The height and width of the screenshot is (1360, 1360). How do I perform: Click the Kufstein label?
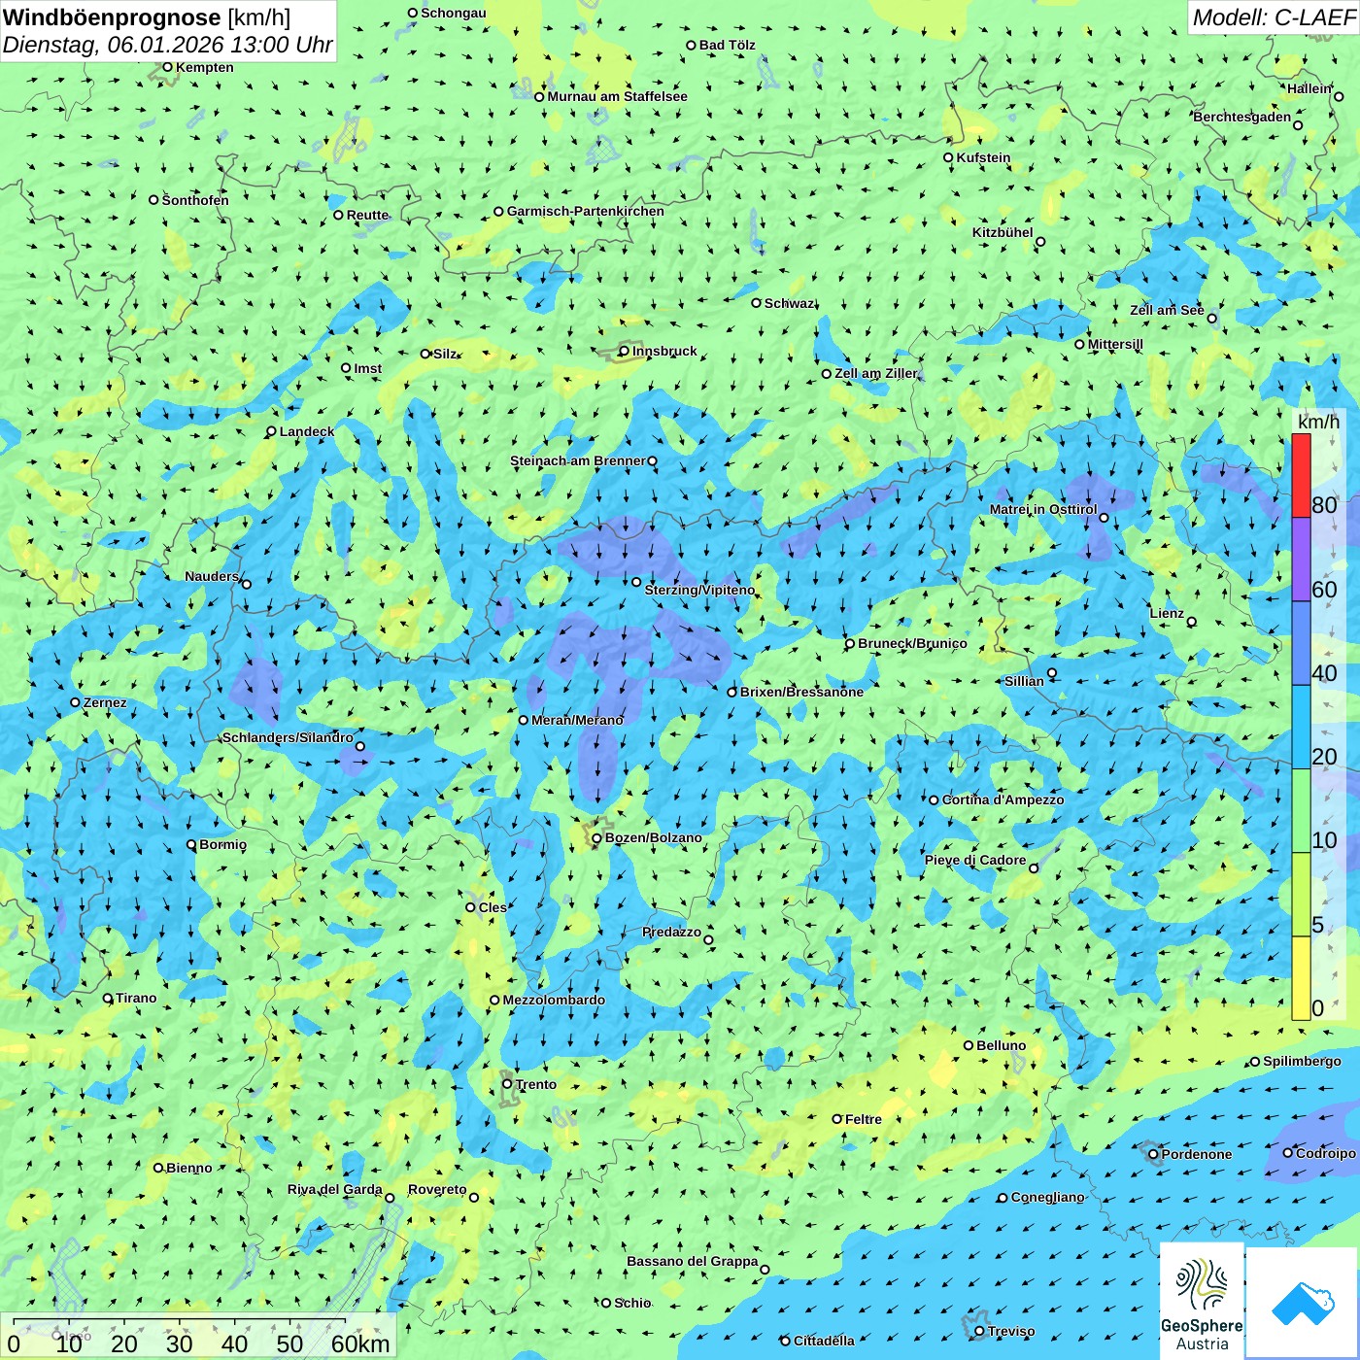click(984, 157)
